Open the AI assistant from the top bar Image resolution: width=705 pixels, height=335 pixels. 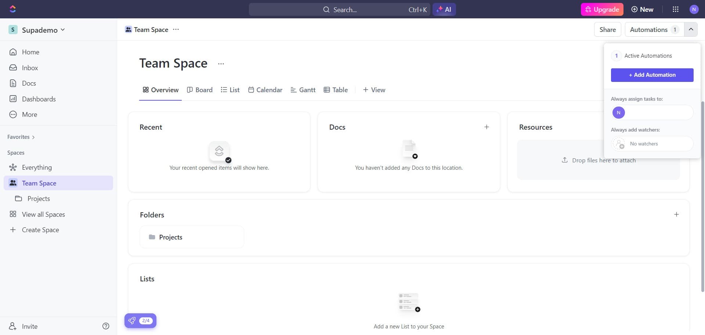(444, 9)
